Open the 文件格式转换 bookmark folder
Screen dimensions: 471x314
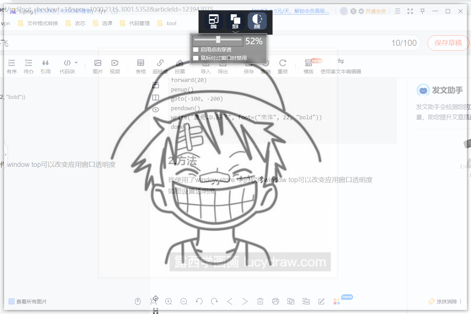tap(38, 23)
